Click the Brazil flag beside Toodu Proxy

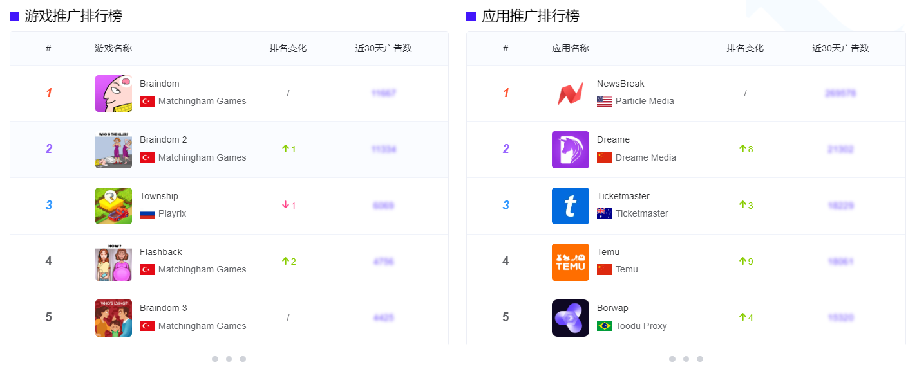click(605, 326)
